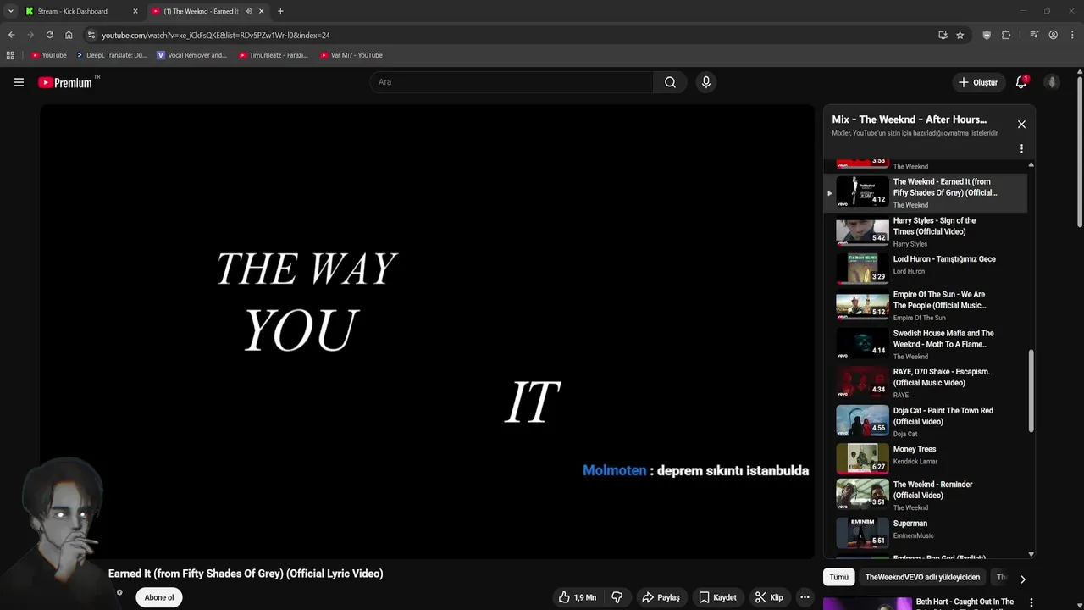Show more filter chips with right arrow

pyautogui.click(x=1022, y=579)
